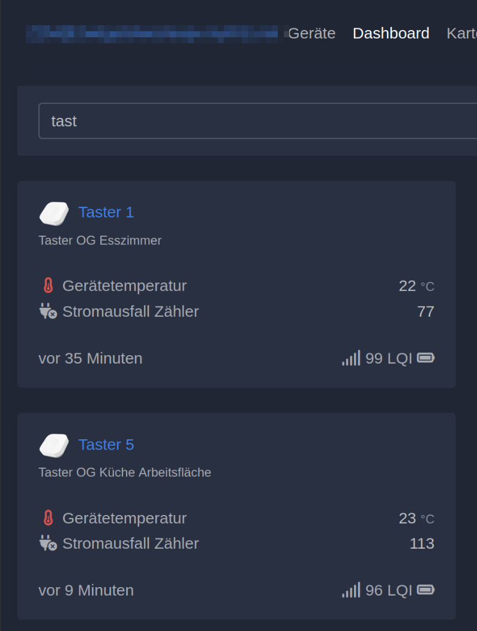The width and height of the screenshot is (477, 631).
Task: Switch to the Dashboard page
Action: click(391, 33)
